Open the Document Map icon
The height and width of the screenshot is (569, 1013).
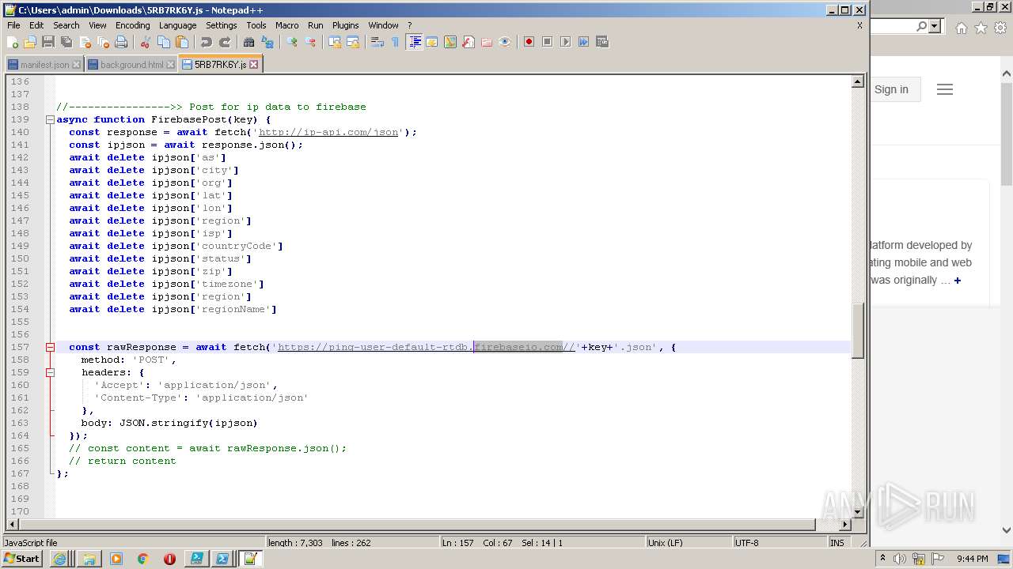pyautogui.click(x=450, y=42)
